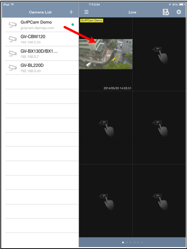Select the GV-BX130D/BX1... camera entry
The image size is (187, 249).
pyautogui.click(x=42, y=54)
